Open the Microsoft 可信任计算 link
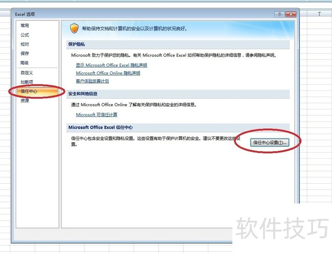 (97, 114)
